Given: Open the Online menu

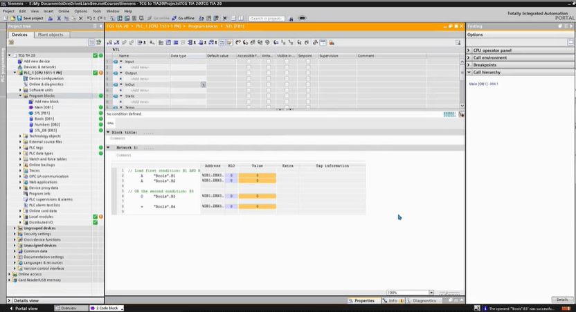Looking at the screenshot, I should (64, 11).
